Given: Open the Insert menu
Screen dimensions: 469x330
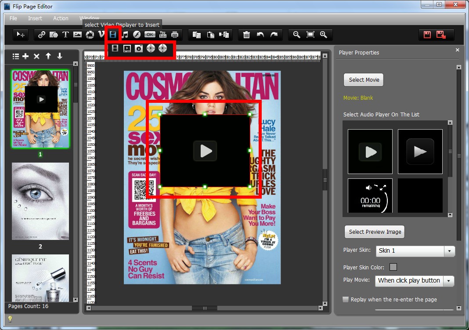Looking at the screenshot, I should click(35, 18).
